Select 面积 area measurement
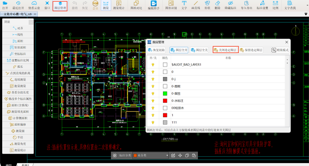The height and width of the screenshot is (166, 309). coord(18,41)
